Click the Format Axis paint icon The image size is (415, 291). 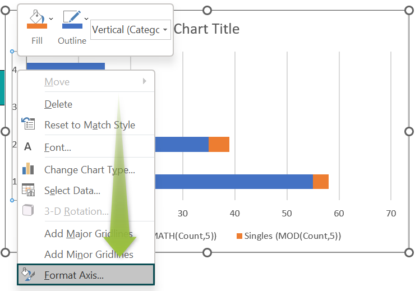click(x=28, y=275)
